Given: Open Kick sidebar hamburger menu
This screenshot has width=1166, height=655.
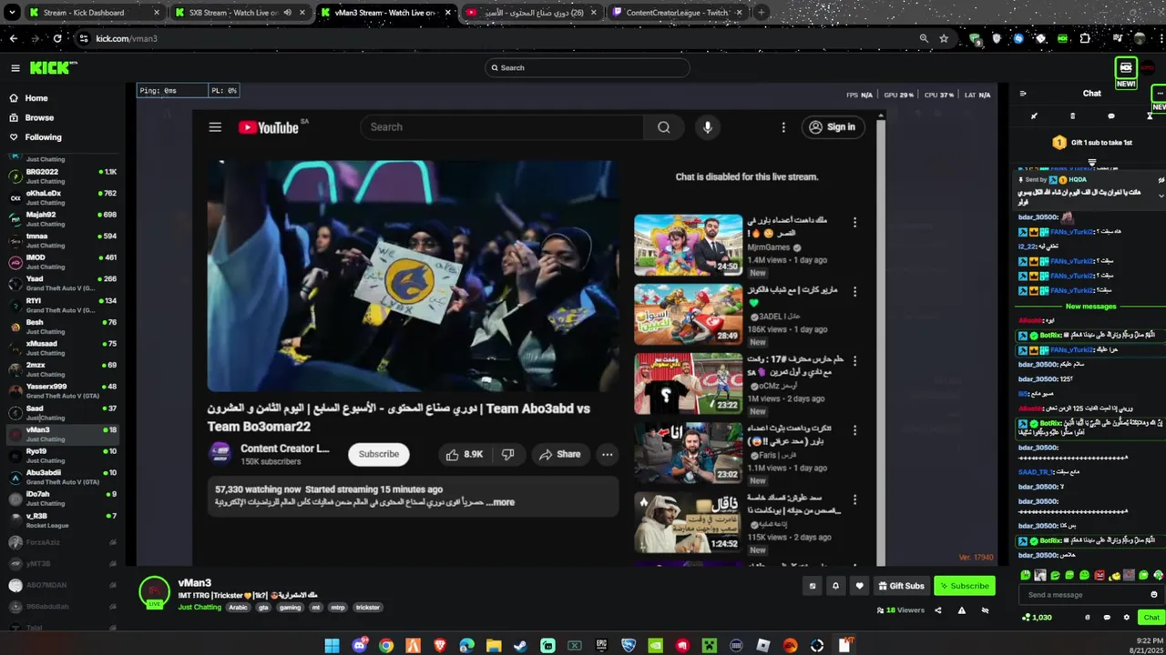Looking at the screenshot, I should (15, 68).
